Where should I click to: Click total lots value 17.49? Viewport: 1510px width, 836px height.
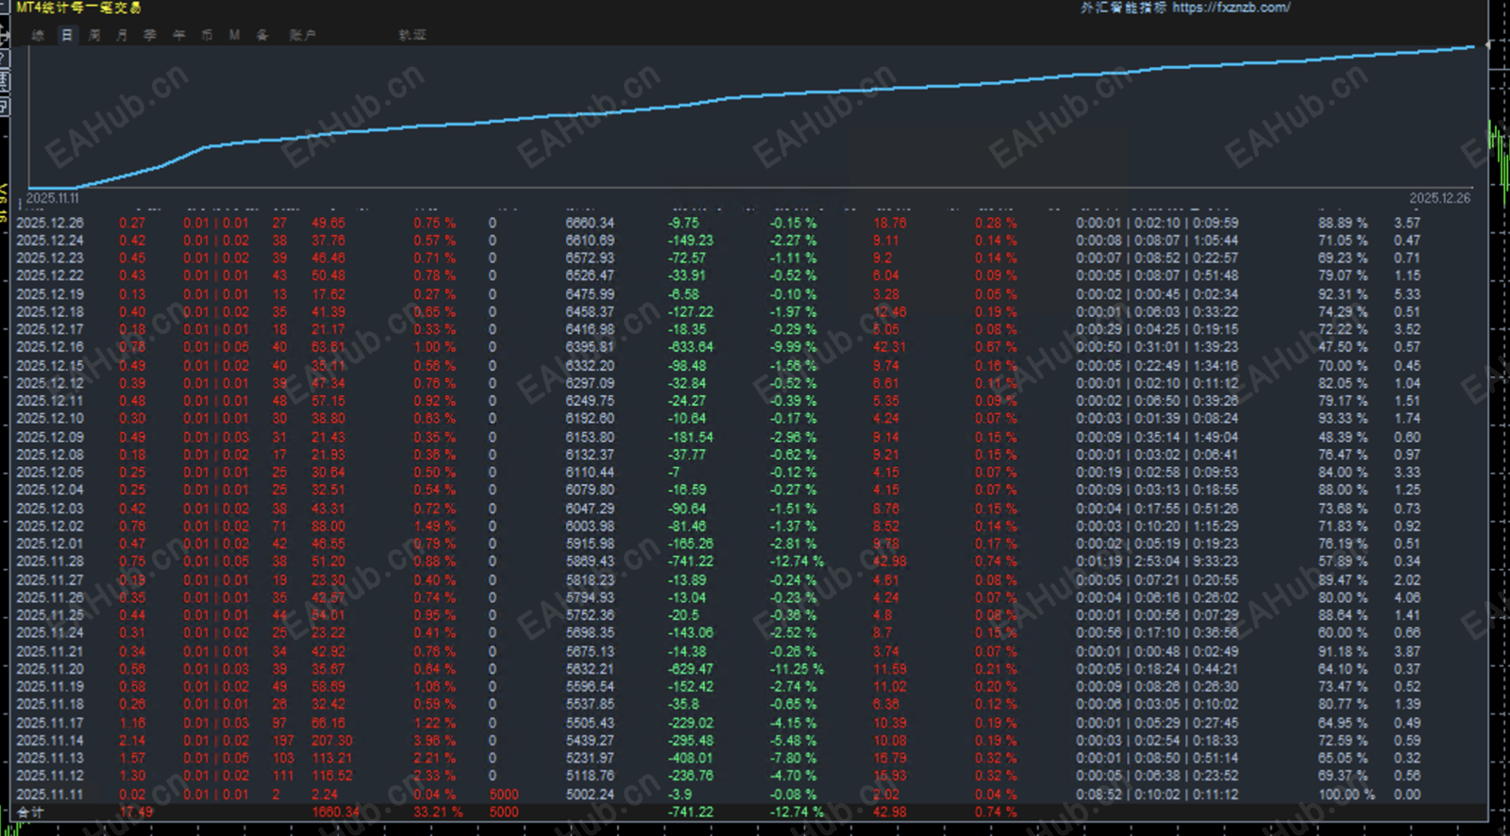pos(136,811)
